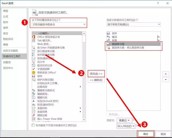The width and height of the screenshot is (172, 138).
Task: Click the 版本历史记录 clock icon
Action: click(x=34, y=65)
